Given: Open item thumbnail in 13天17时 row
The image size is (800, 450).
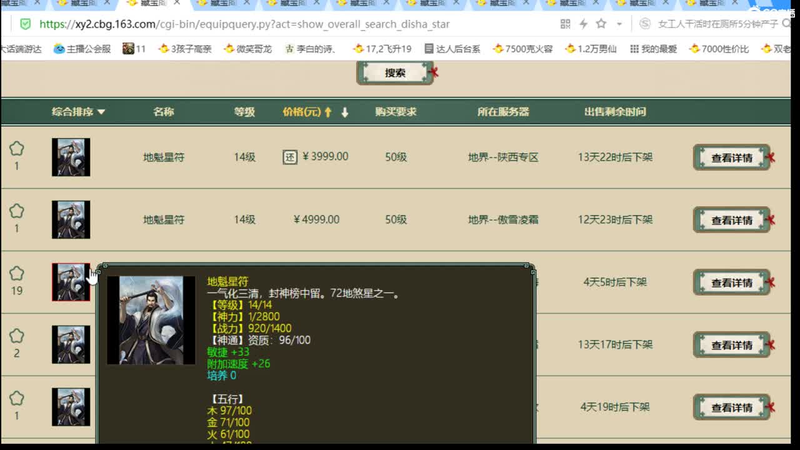Looking at the screenshot, I should click(71, 344).
